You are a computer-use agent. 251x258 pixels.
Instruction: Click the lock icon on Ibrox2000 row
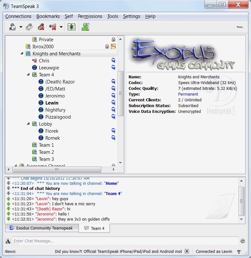point(107,46)
